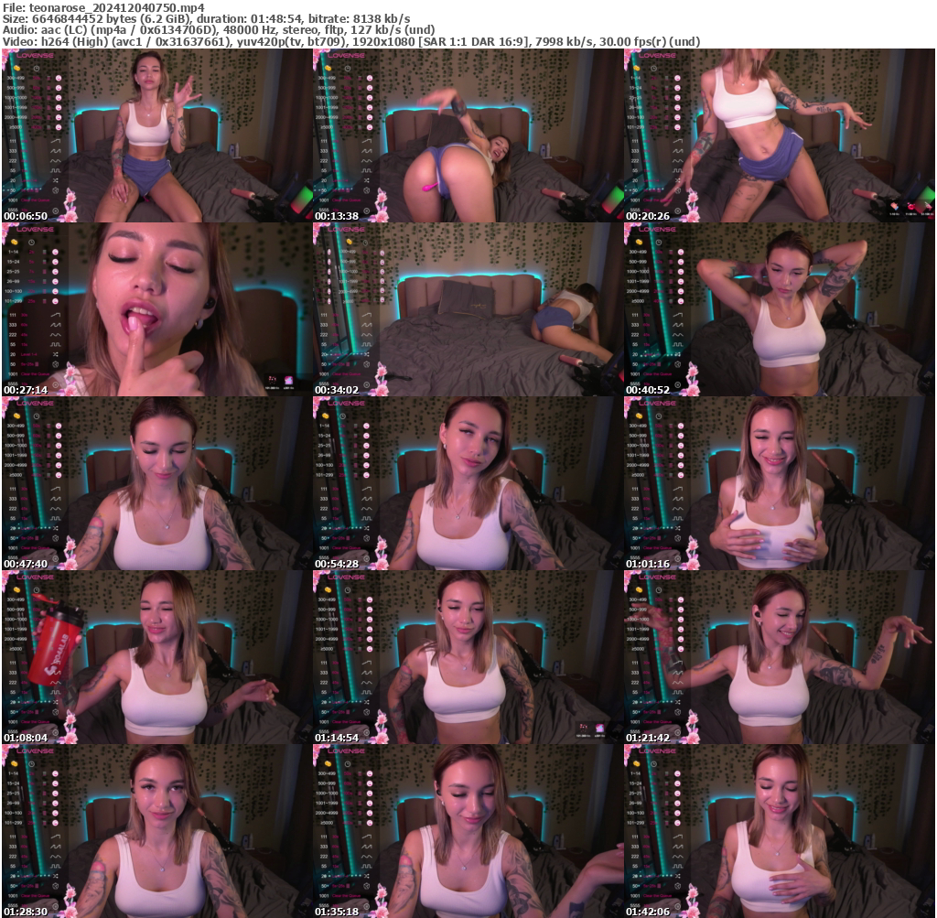The width and height of the screenshot is (937, 918).
Task: Toggle the emoji beside the 2000-4999 tip tier
Action: coord(59,118)
